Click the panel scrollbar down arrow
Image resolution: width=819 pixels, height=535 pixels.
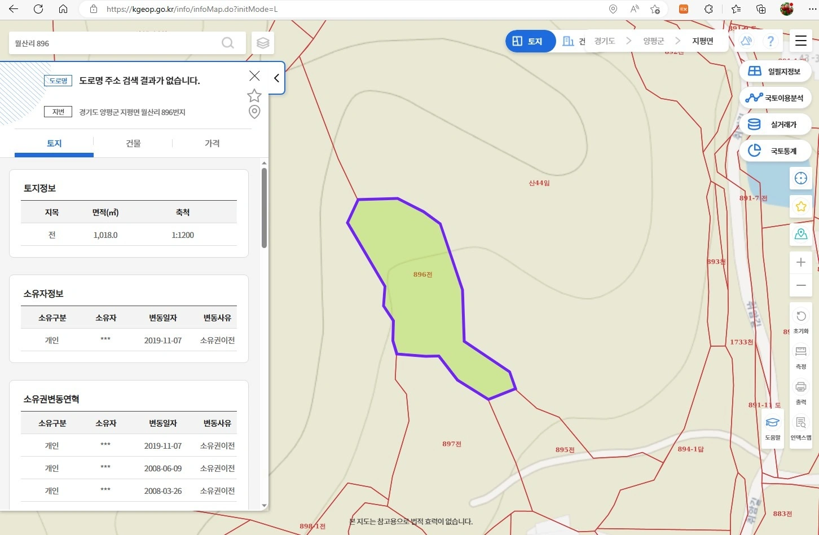[x=264, y=506]
